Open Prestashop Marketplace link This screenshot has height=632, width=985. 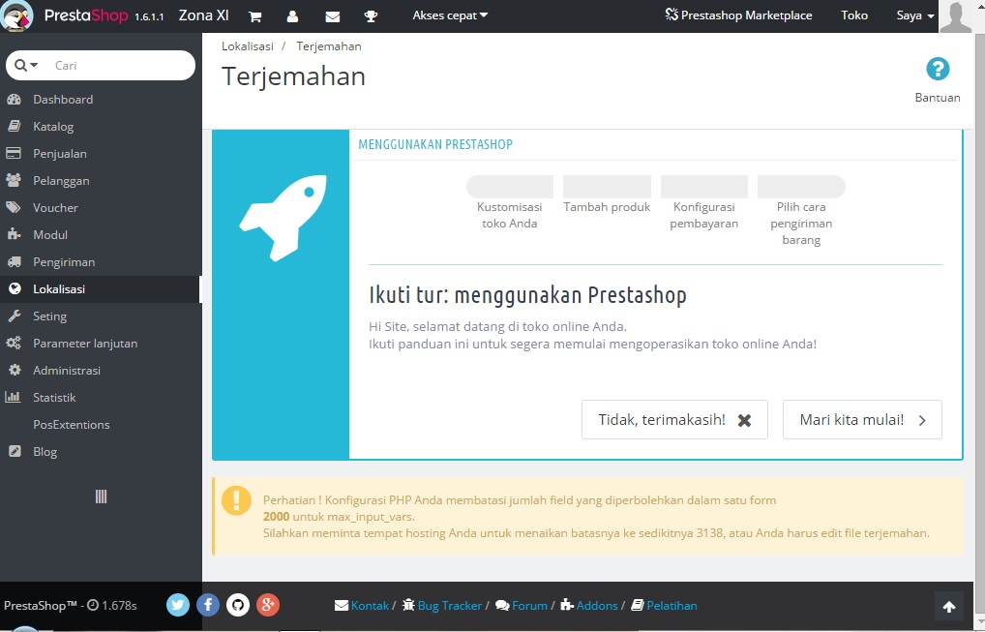point(738,15)
